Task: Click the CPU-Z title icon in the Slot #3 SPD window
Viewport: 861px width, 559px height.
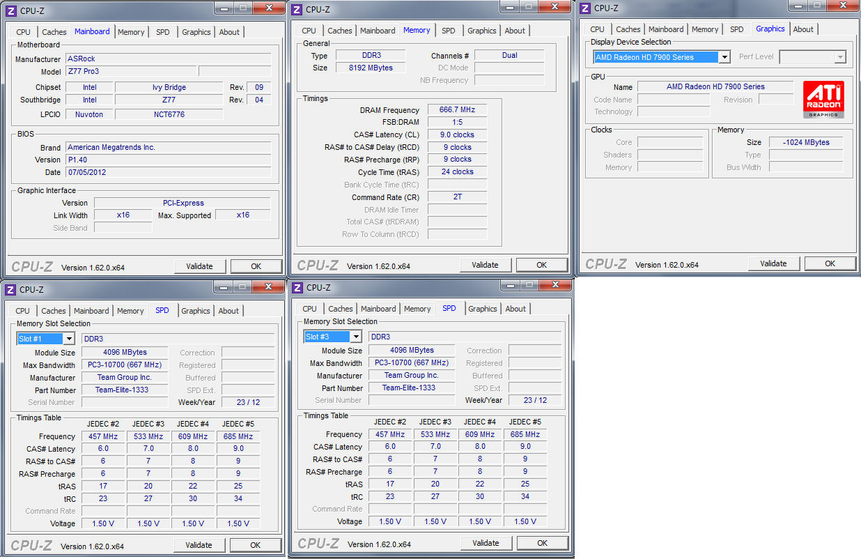Action: [x=297, y=287]
